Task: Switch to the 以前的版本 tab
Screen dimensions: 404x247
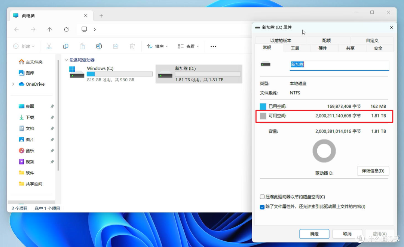Action: (281, 40)
